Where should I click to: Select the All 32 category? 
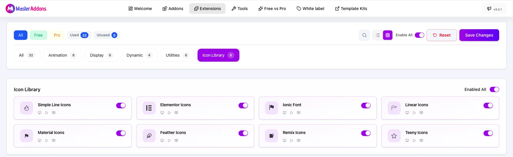pos(27,55)
